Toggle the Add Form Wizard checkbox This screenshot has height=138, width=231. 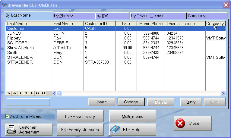[8, 116]
